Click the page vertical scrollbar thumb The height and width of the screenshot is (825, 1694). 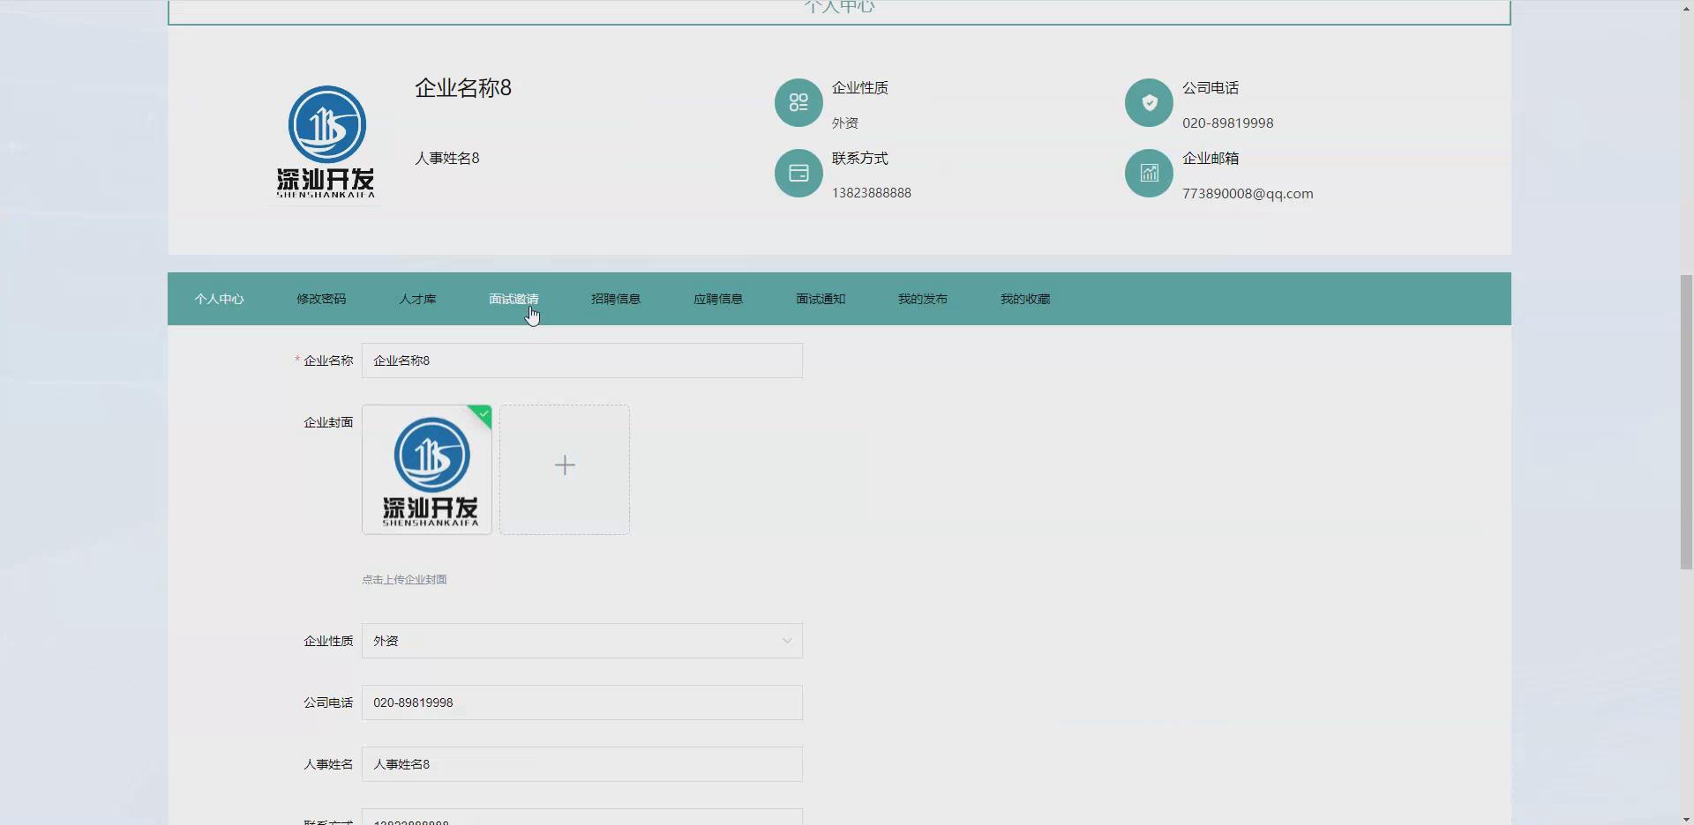[x=1686, y=422]
